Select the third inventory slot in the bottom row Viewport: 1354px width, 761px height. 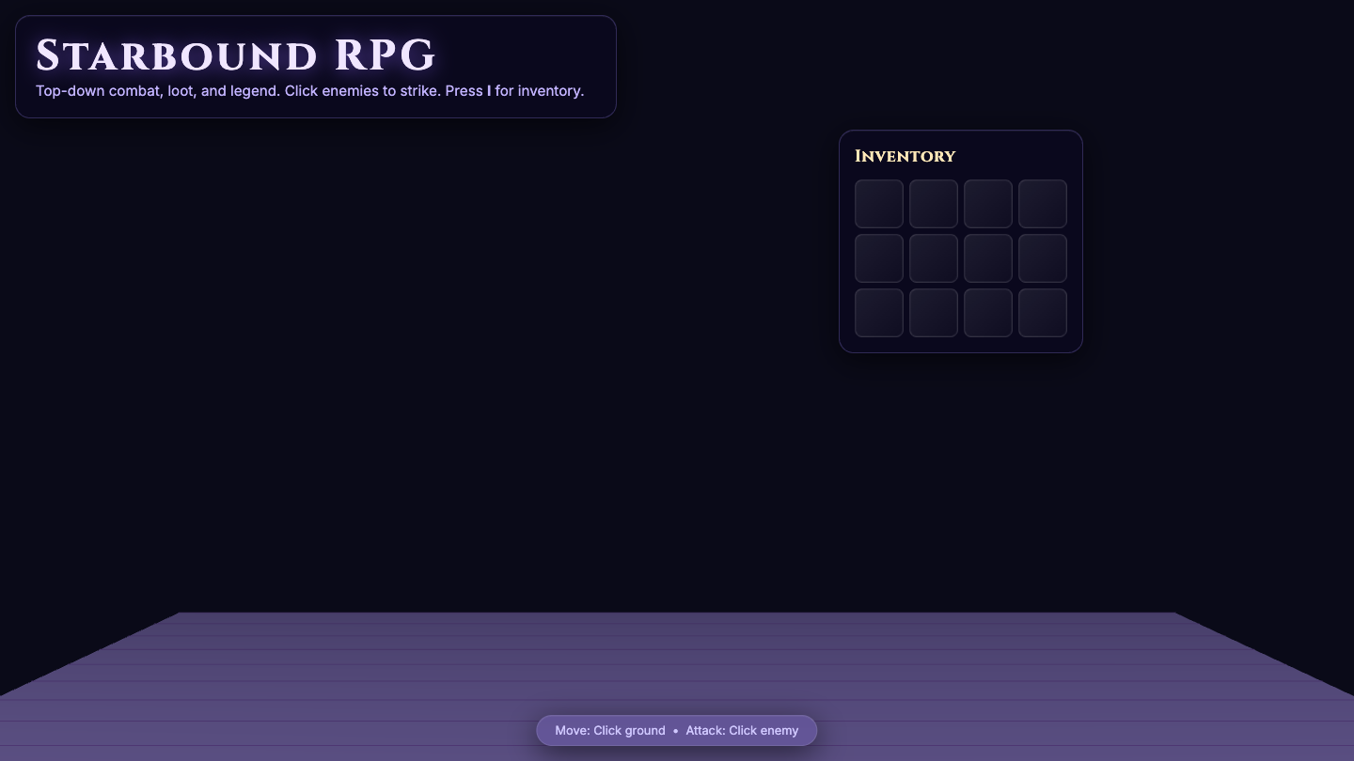[988, 313]
